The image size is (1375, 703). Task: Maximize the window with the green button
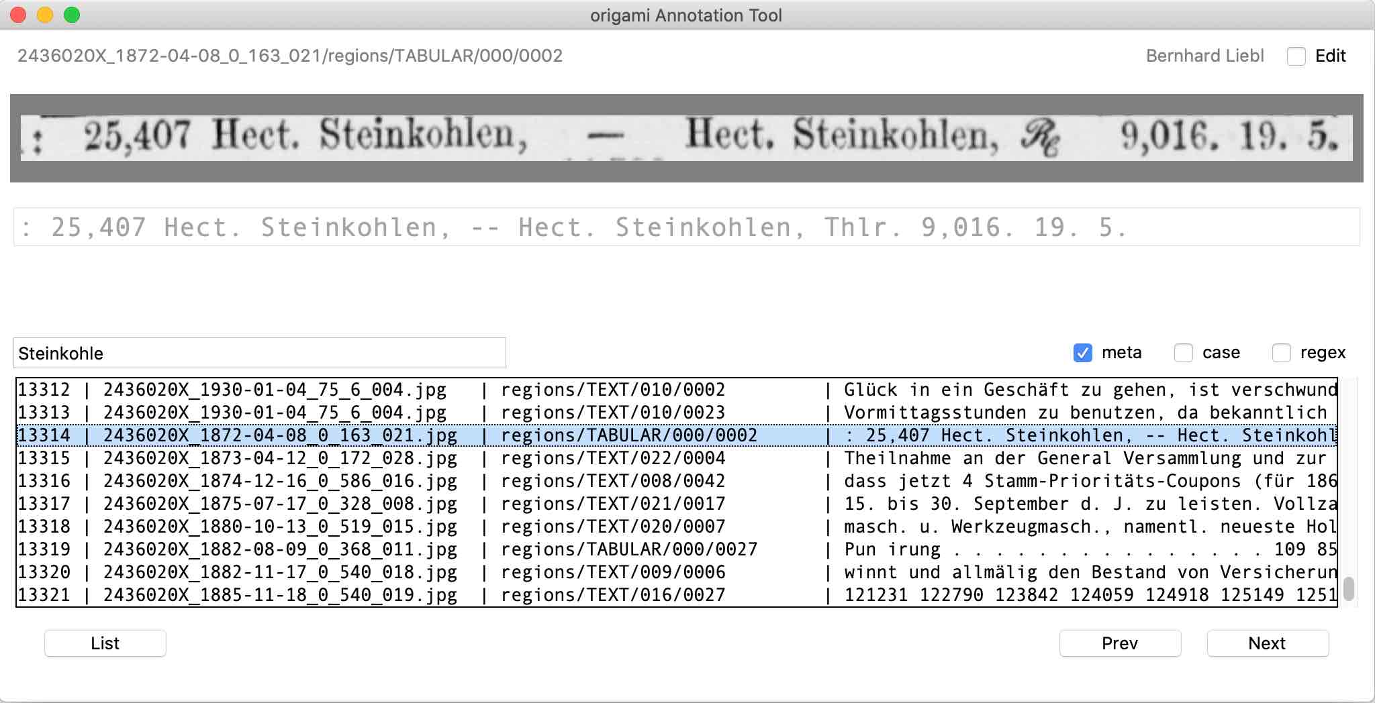click(x=72, y=15)
